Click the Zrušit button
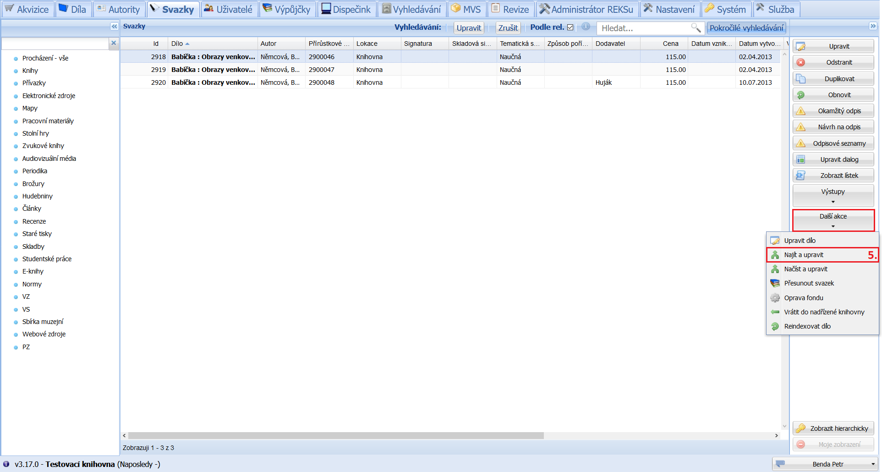 click(508, 28)
